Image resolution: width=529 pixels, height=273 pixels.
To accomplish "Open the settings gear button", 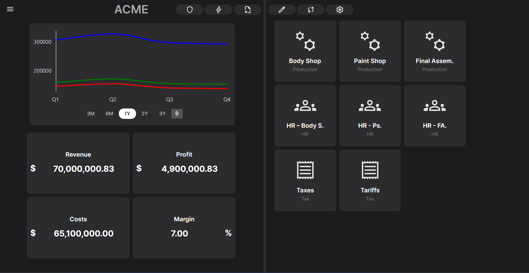I will [340, 10].
